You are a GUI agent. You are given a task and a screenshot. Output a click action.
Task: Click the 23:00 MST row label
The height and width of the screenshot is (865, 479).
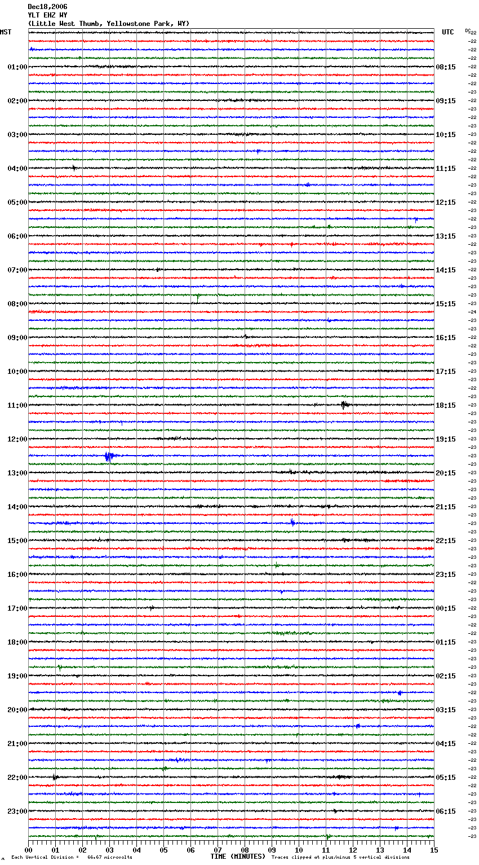[17, 811]
